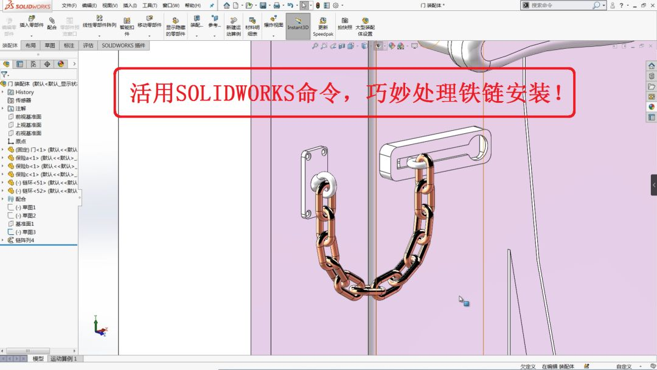
Task: Open the 文件(F) menu
Action: (69, 5)
